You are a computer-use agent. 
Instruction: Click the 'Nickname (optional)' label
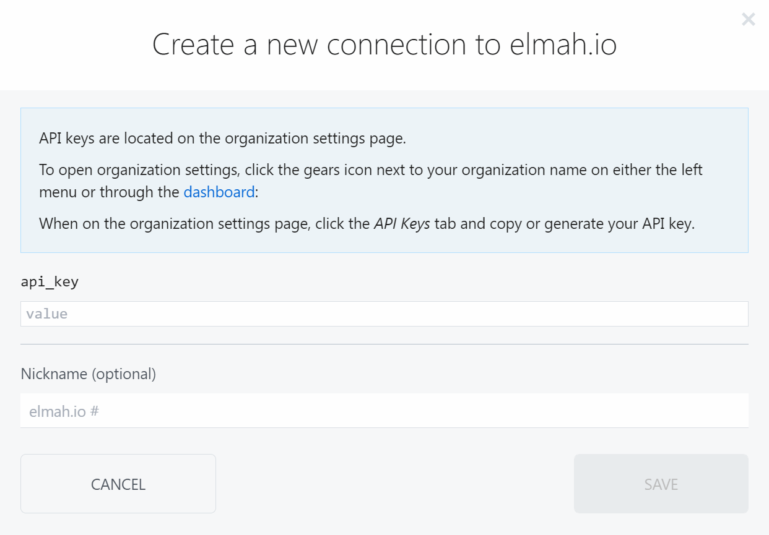tap(89, 374)
